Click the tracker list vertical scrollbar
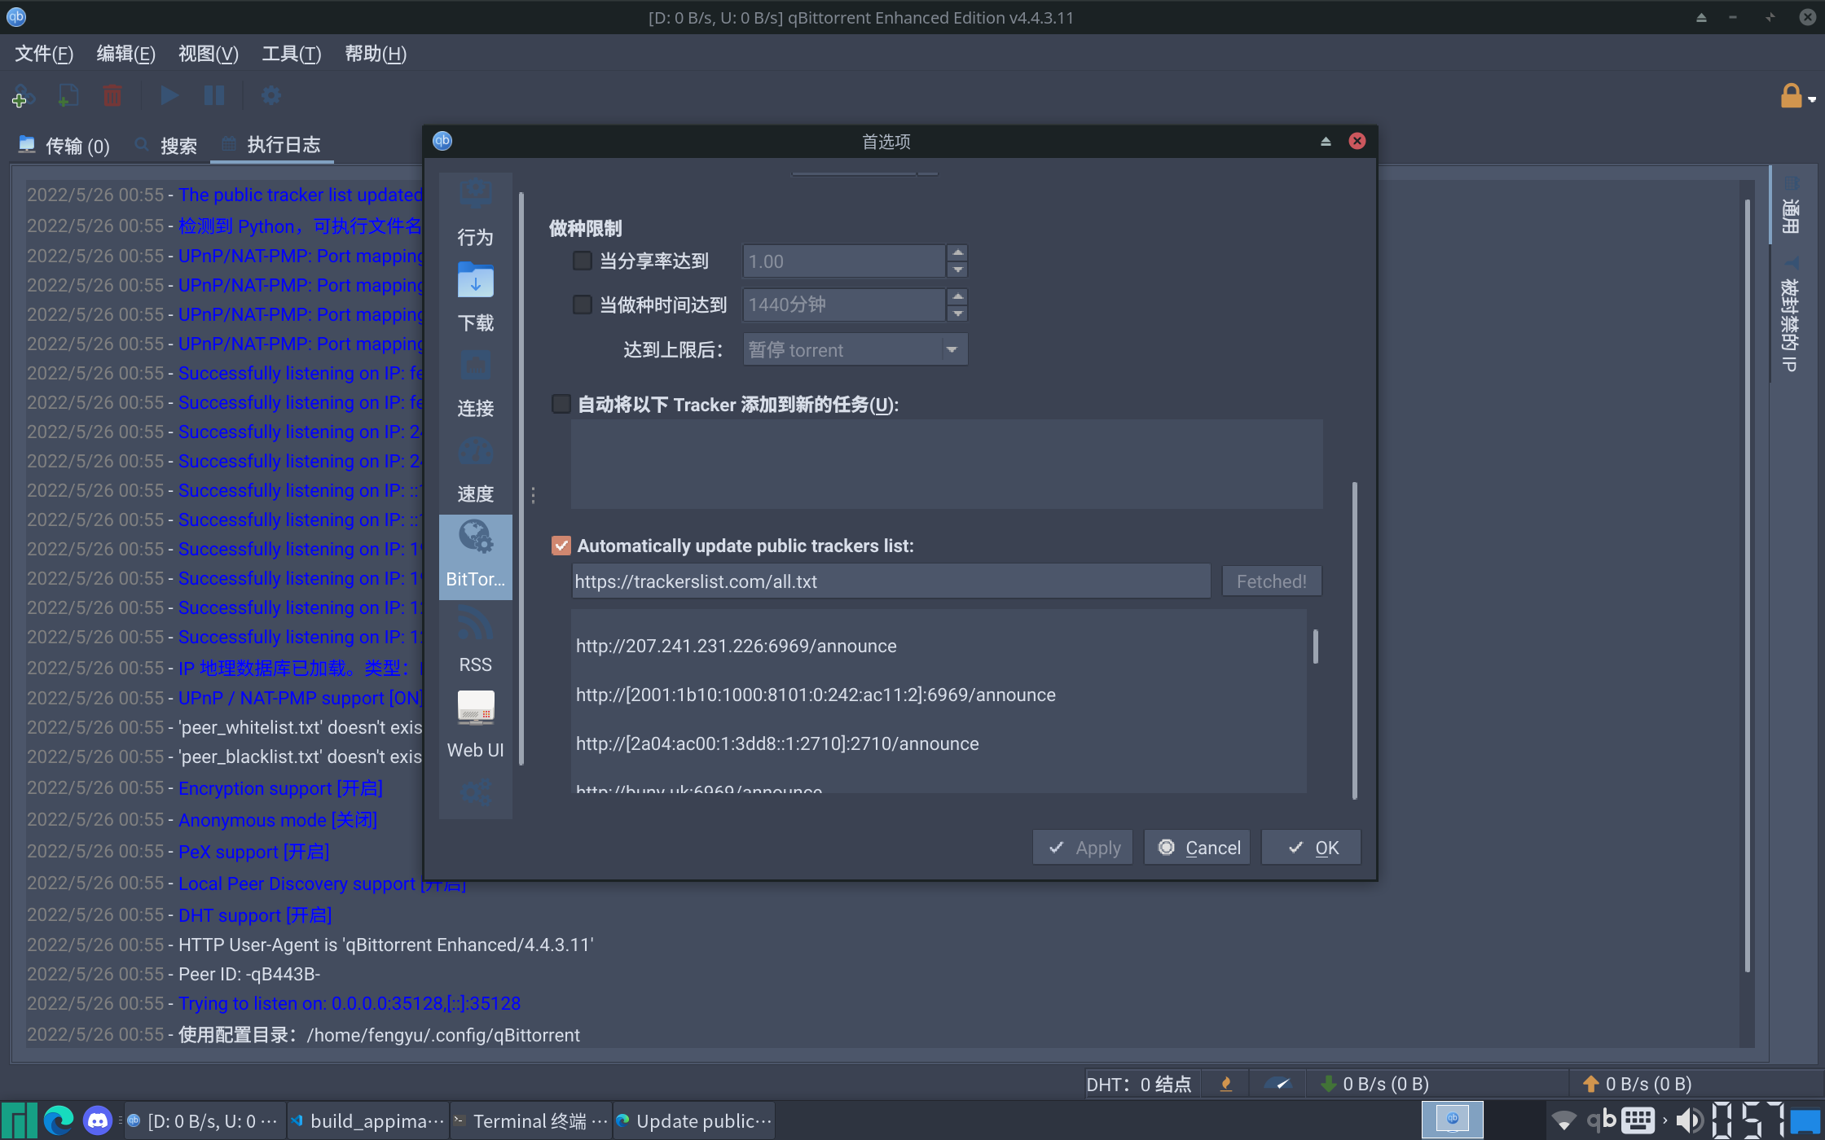The image size is (1825, 1140). [1316, 646]
